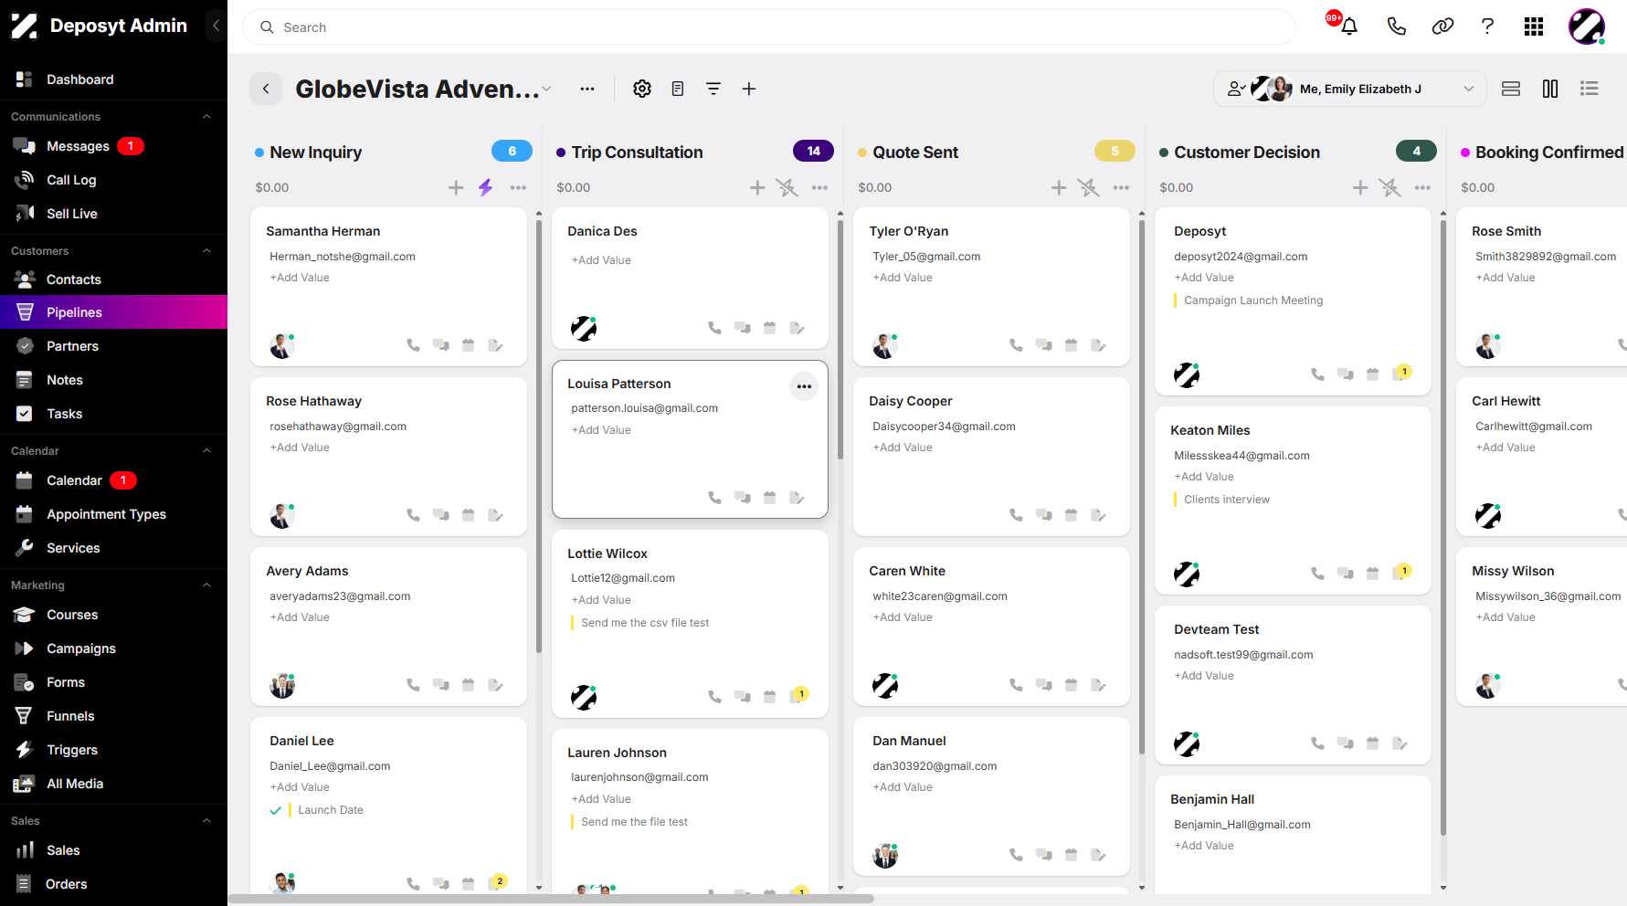Image resolution: width=1627 pixels, height=906 pixels.
Task: Call Samantha Herman via phone icon
Action: click(x=413, y=345)
